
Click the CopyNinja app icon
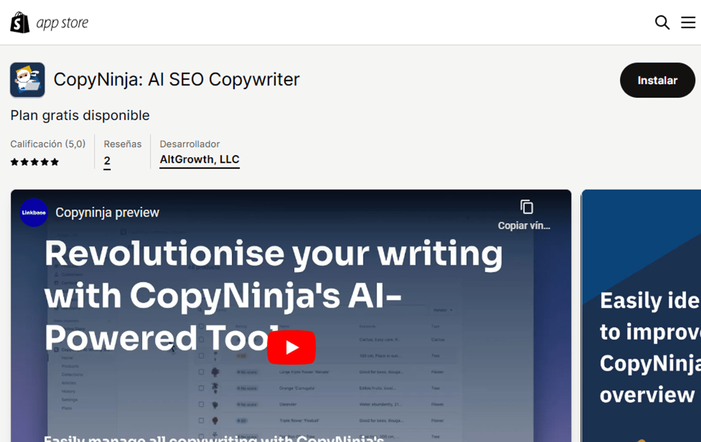[28, 80]
